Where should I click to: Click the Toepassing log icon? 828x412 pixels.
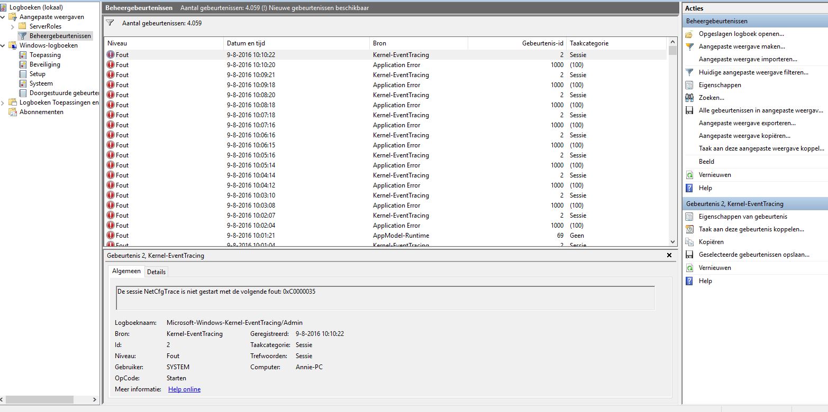(x=23, y=55)
